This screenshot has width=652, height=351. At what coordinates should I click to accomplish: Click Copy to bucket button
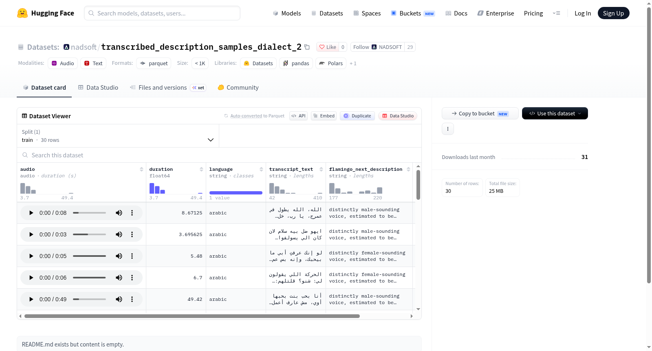pos(480,113)
